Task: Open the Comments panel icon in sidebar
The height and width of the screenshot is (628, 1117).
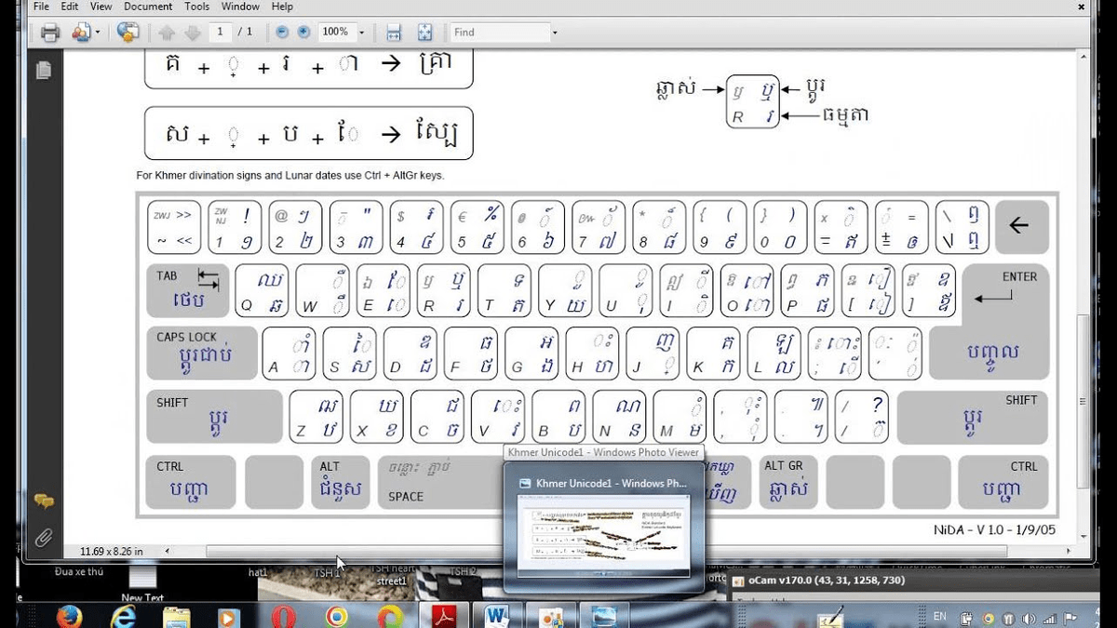Action: coord(43,502)
